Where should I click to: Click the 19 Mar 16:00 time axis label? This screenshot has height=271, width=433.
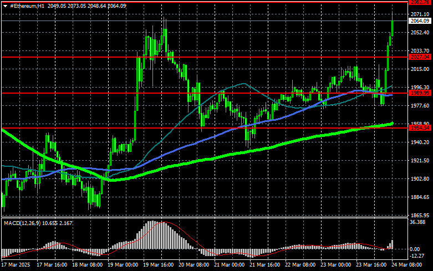158,265
